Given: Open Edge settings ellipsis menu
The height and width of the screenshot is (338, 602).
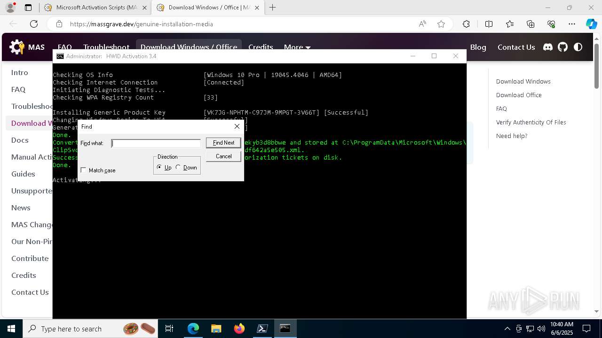Looking at the screenshot, I should click(572, 24).
